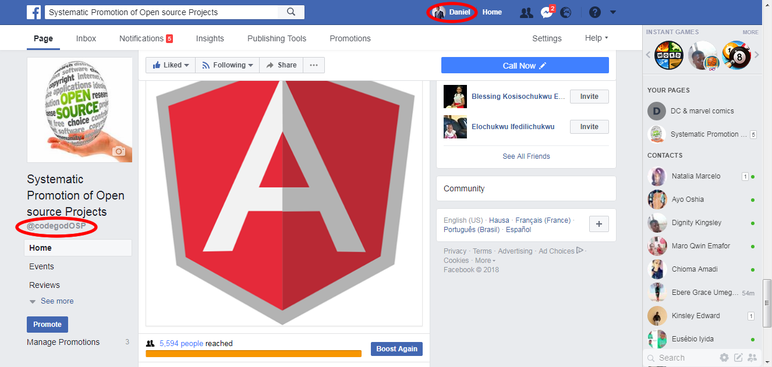Click the search magnifier button

pyautogui.click(x=291, y=12)
